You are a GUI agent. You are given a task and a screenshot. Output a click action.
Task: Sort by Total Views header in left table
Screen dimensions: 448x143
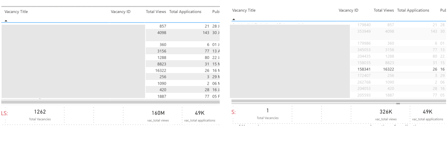(156, 12)
